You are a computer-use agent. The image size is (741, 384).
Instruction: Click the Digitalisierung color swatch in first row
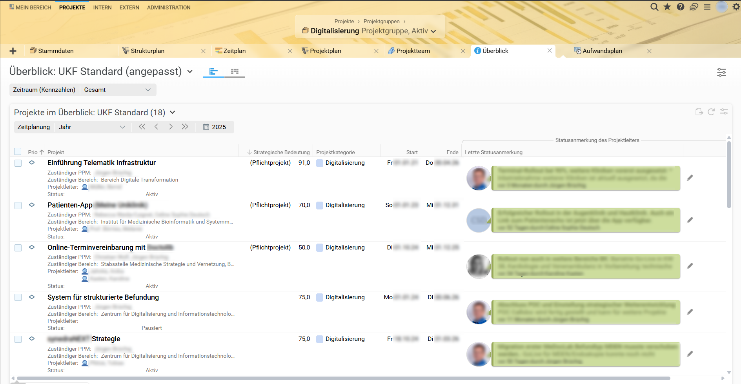[x=320, y=163]
